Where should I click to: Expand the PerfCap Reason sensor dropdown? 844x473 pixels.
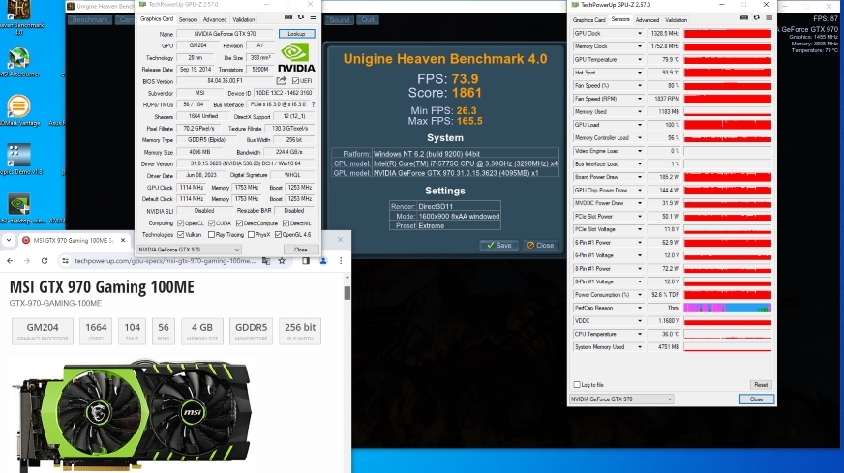(640, 308)
